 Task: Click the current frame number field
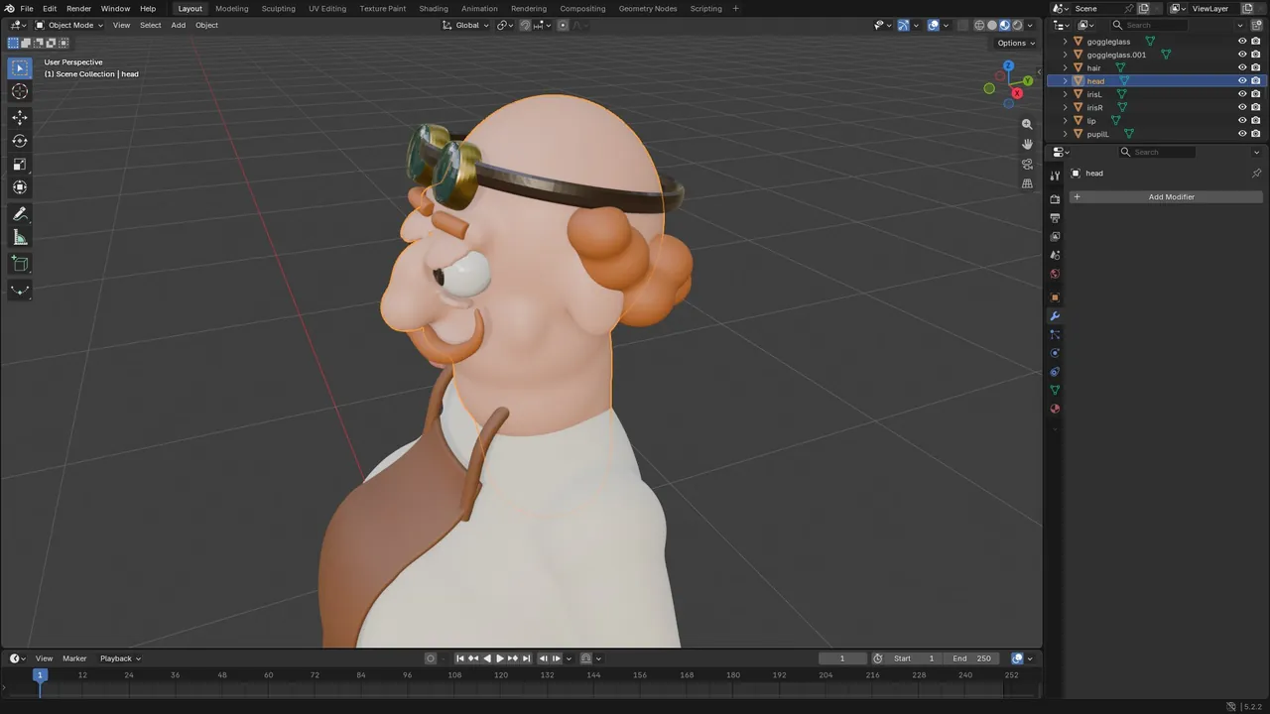click(x=842, y=658)
